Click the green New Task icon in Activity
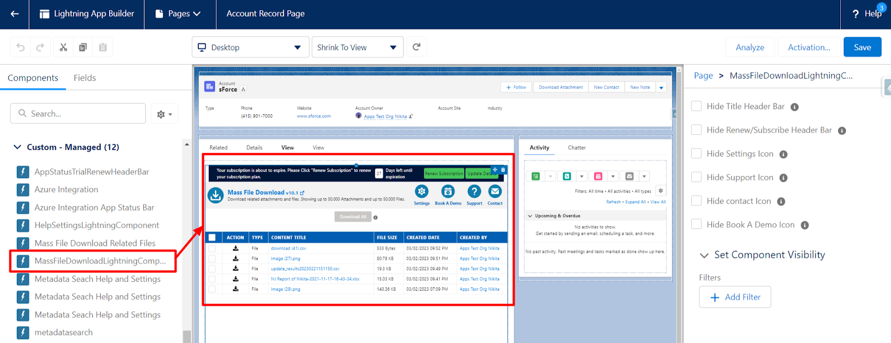891x343 pixels. tap(536, 177)
